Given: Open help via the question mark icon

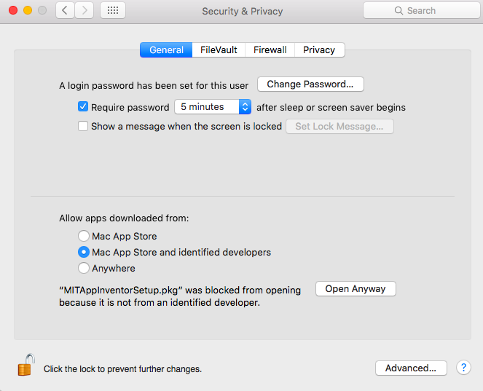Looking at the screenshot, I should pyautogui.click(x=463, y=368).
